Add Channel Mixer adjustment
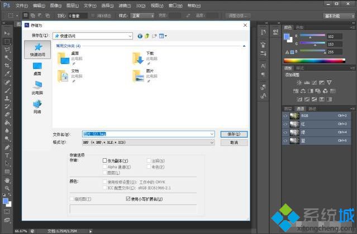Image resolution: width=357 pixels, height=234 pixels. coord(325,91)
